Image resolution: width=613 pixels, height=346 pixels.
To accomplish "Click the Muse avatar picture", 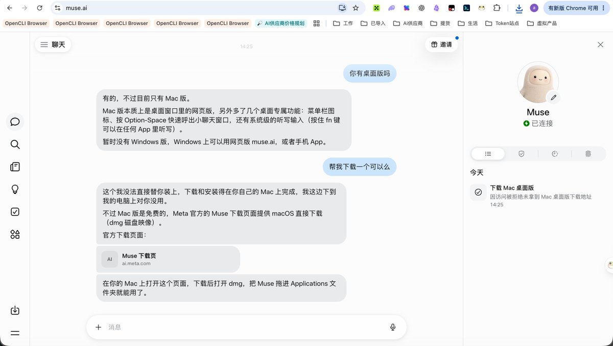I will coord(537,82).
